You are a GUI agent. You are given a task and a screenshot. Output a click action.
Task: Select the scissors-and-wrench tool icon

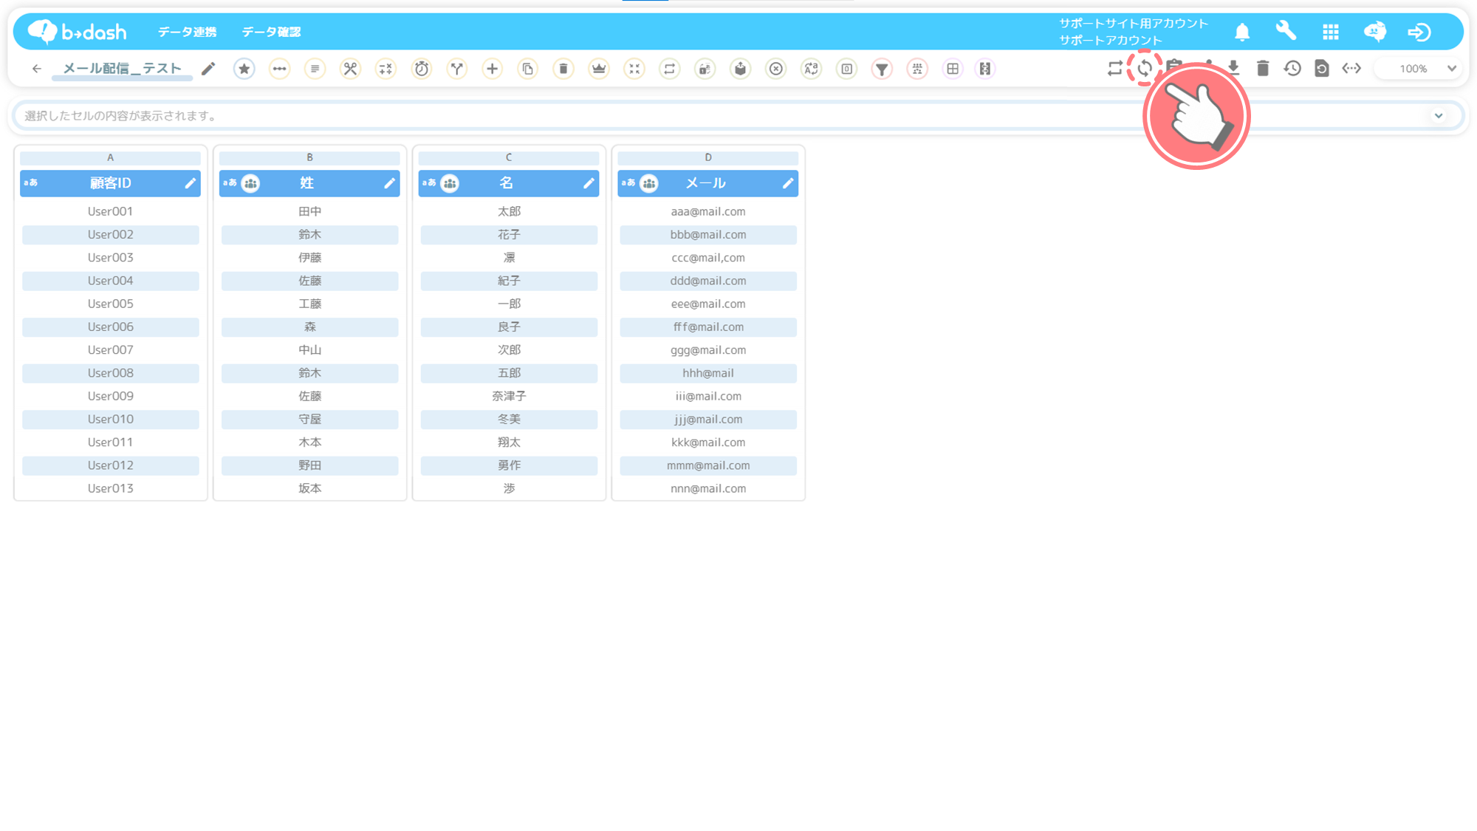[x=350, y=69]
